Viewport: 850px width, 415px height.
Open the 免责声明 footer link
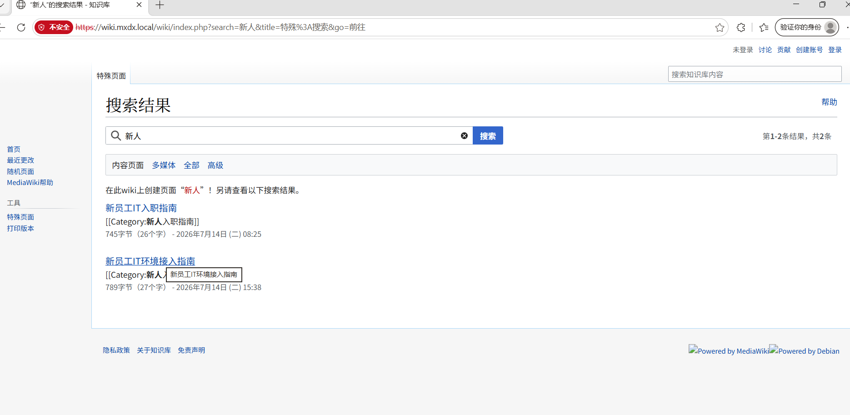tap(191, 350)
